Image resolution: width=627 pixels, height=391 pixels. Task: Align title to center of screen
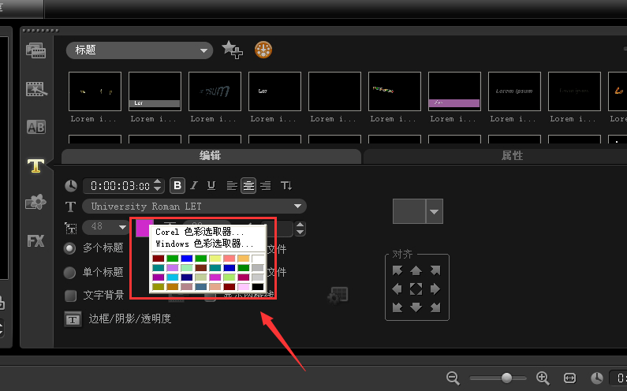coord(416,289)
